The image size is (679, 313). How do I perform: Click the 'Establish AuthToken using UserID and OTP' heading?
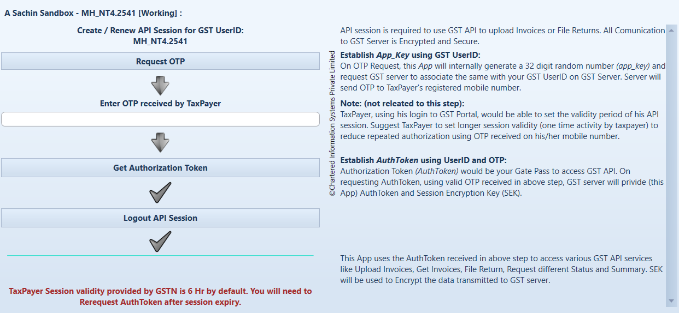click(423, 160)
